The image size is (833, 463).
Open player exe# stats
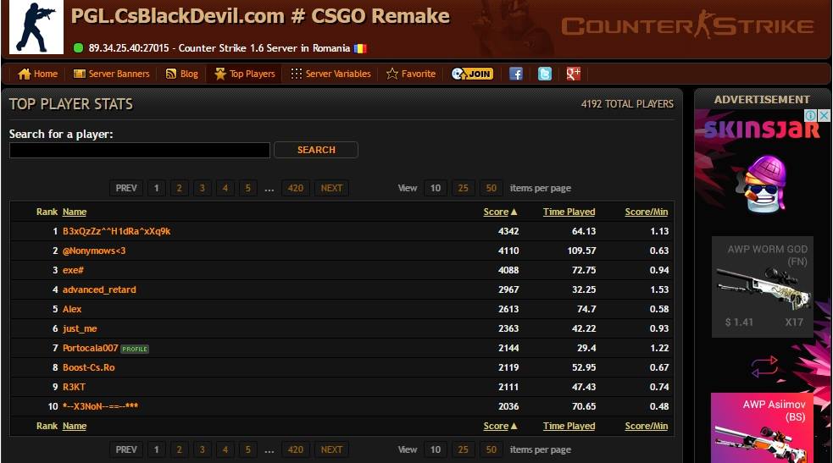(x=74, y=271)
